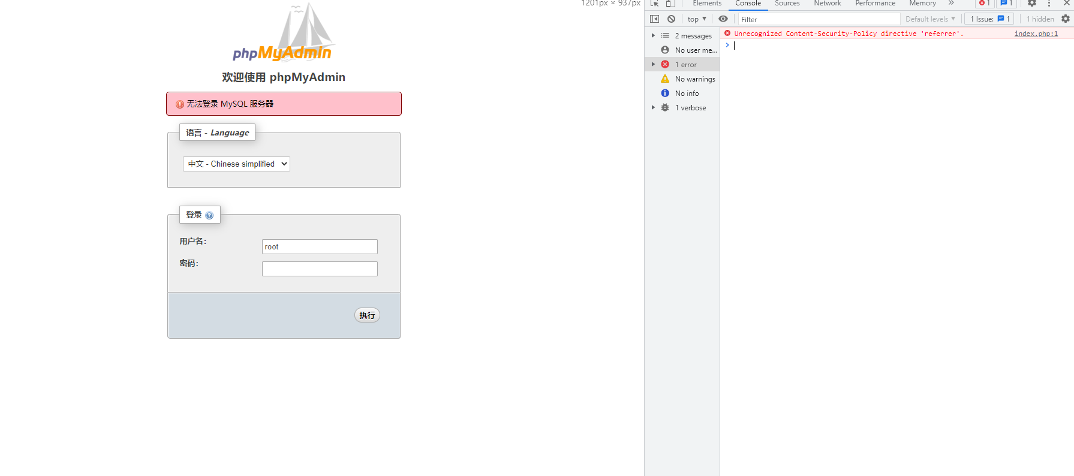Open DevTools settings gear in top bar
Viewport: 1074px width, 476px height.
pyautogui.click(x=1032, y=3)
